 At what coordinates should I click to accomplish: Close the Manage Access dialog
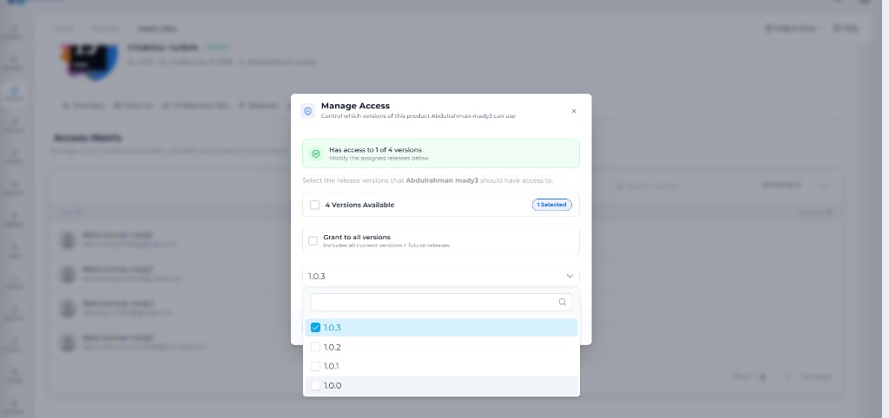coord(574,111)
